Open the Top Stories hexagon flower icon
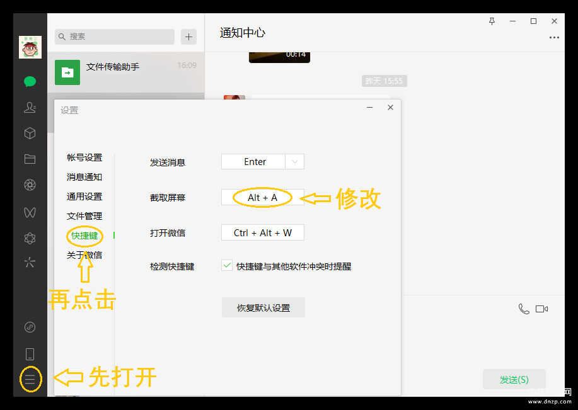This screenshot has height=410, width=578. (x=30, y=238)
